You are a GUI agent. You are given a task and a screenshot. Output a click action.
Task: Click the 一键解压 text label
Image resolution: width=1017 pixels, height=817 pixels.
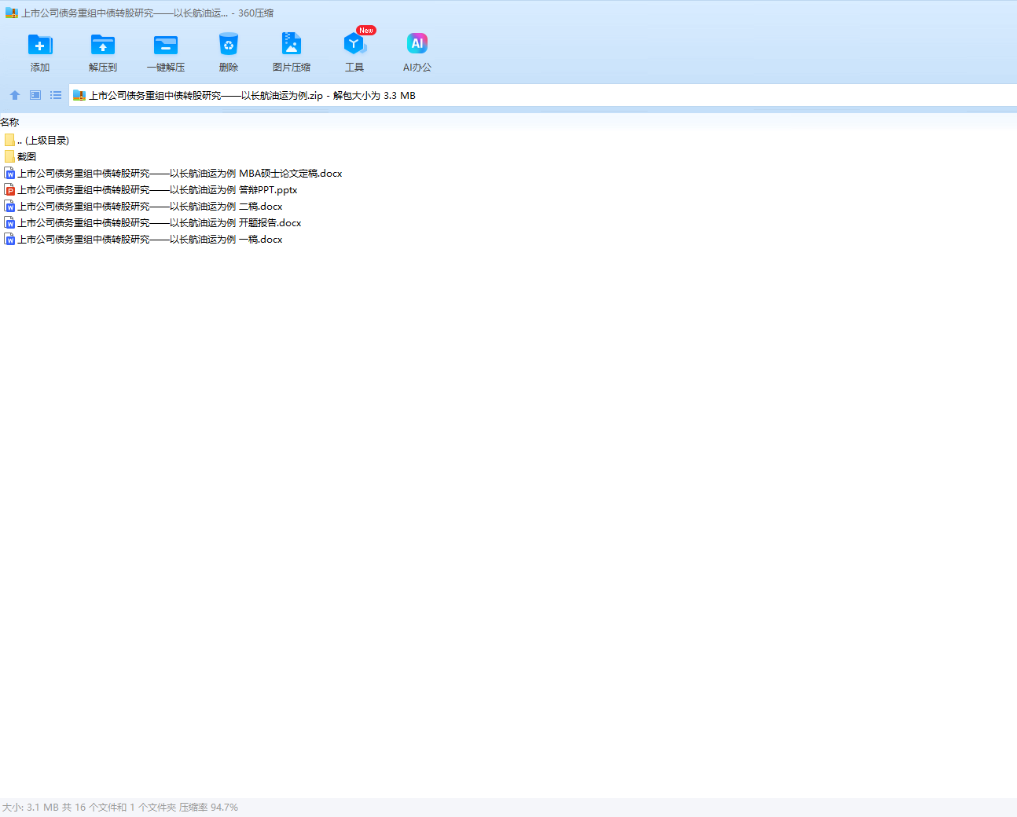(x=166, y=68)
